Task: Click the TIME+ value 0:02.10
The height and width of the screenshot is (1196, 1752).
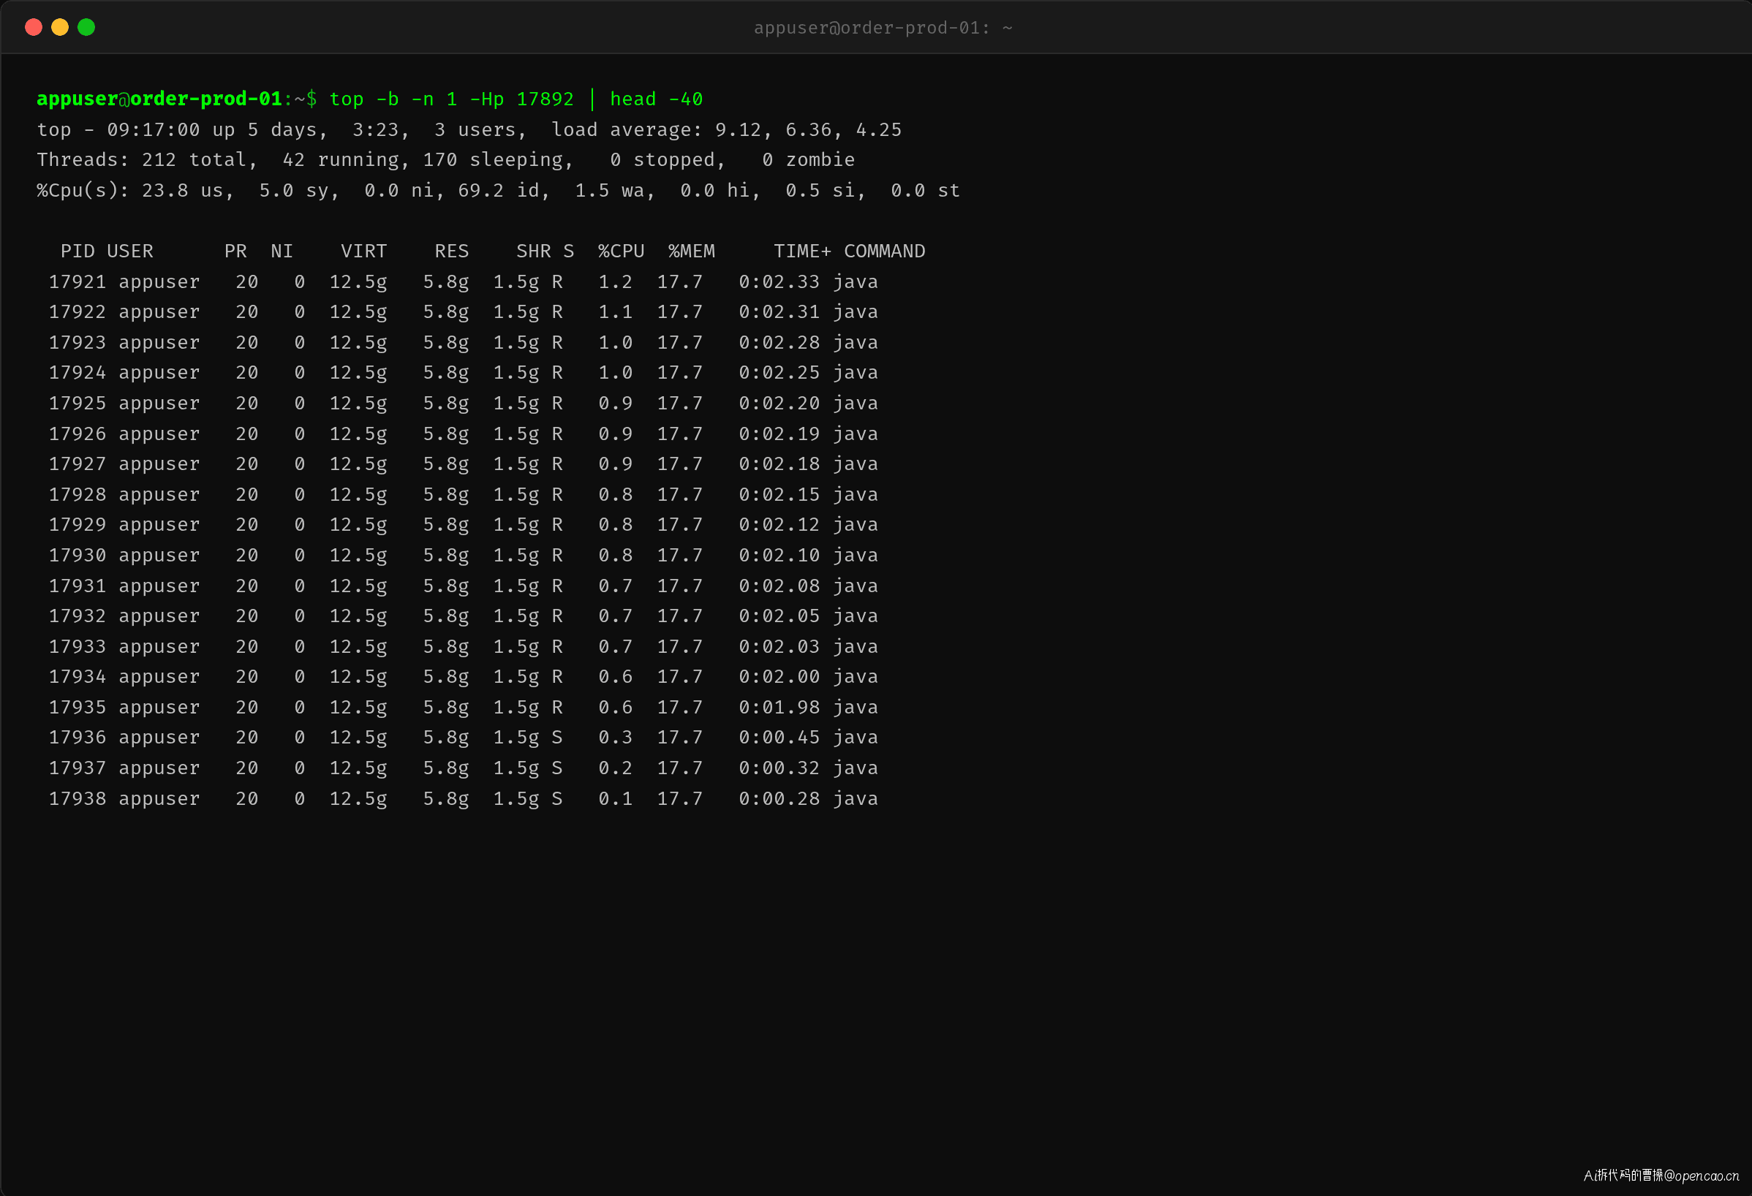Action: [779, 555]
